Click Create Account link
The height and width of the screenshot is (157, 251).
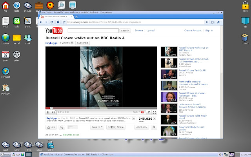pos(193,31)
